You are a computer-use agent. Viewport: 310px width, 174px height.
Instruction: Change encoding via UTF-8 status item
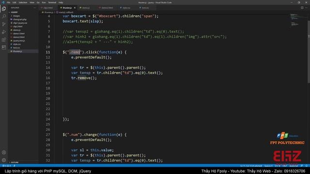278,166
